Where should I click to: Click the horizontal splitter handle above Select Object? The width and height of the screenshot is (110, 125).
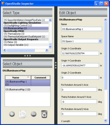(x=28, y=56)
